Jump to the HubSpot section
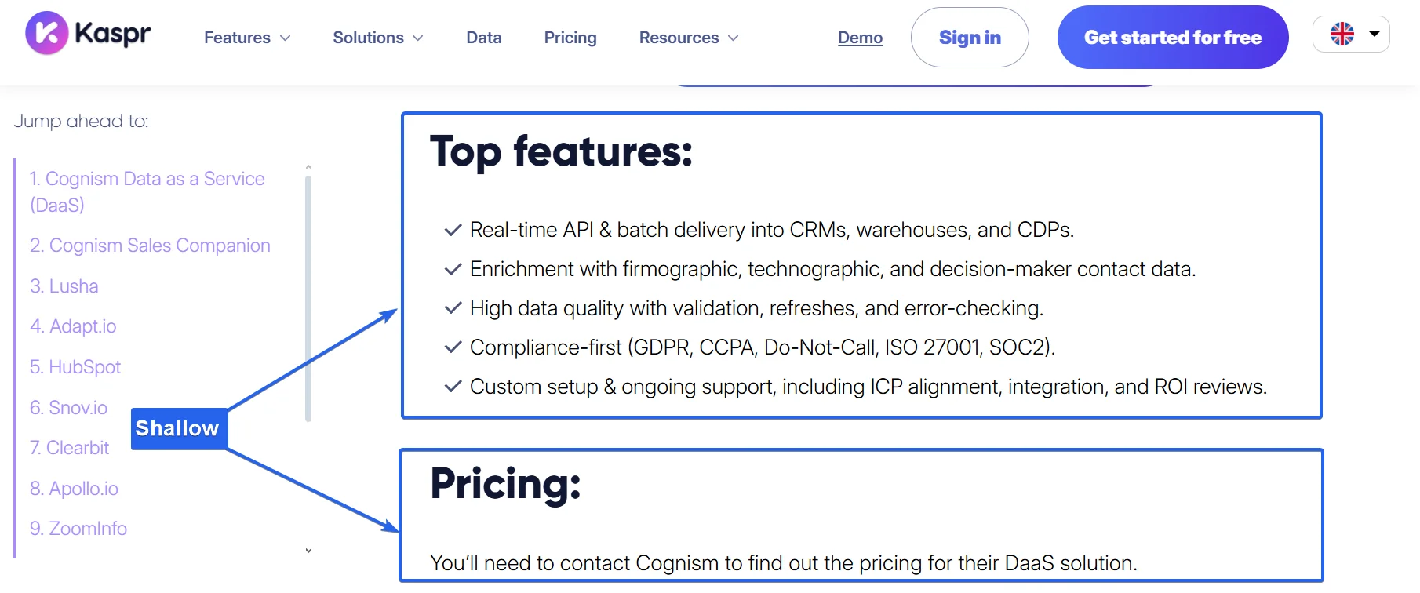Screen dimensions: 1420x593 (x=75, y=367)
